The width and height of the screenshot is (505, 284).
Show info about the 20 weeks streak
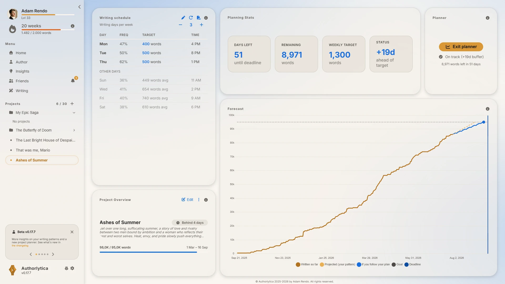tap(73, 26)
